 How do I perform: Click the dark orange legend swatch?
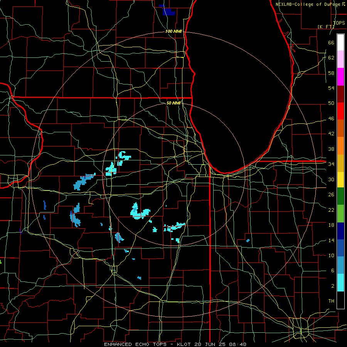click(340, 128)
